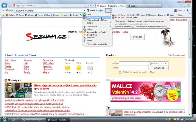This screenshot has width=196, height=122.
Task: Open the YouT... favorites bar shortcut
Action: click(130, 15)
